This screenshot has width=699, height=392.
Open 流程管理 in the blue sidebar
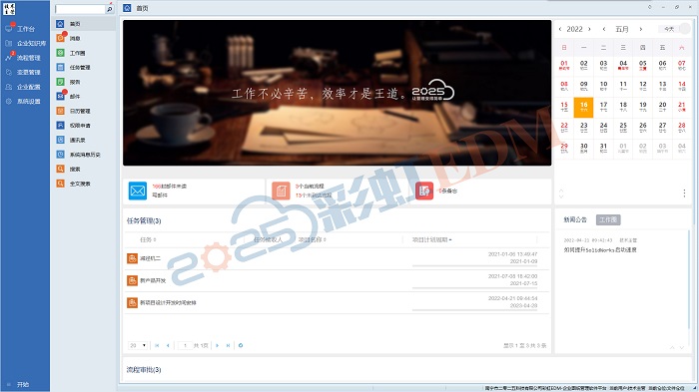click(x=29, y=58)
